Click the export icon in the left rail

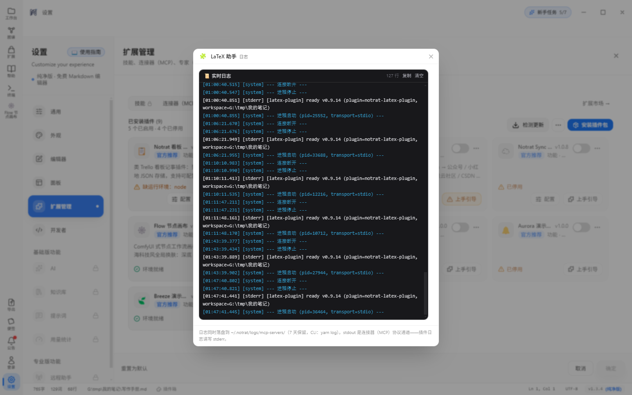11,304
